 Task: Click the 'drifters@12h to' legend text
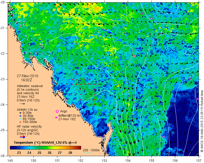(69, 116)
